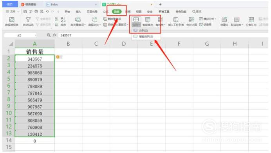The image size is (271, 153).
Task: Open the 插入 ribbon tab
Action: point(78,12)
